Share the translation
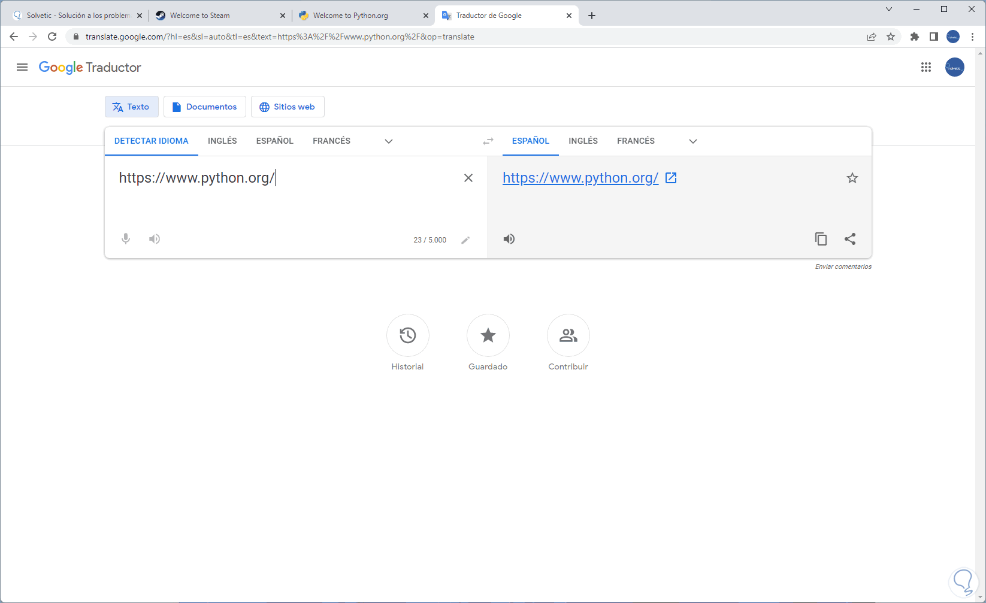 [850, 239]
